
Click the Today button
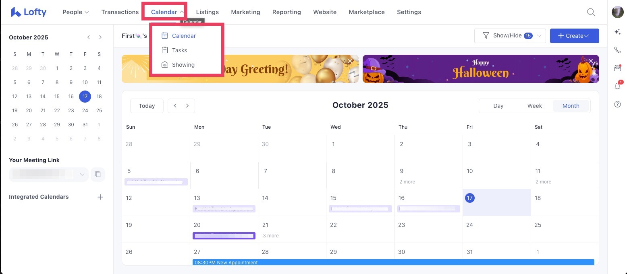[147, 105]
